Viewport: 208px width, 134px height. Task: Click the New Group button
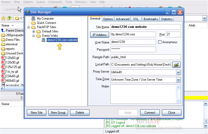pos(58,113)
